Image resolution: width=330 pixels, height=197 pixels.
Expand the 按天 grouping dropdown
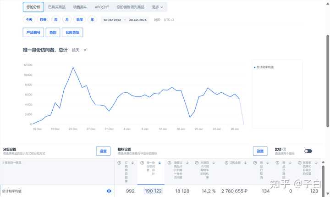pos(79,50)
